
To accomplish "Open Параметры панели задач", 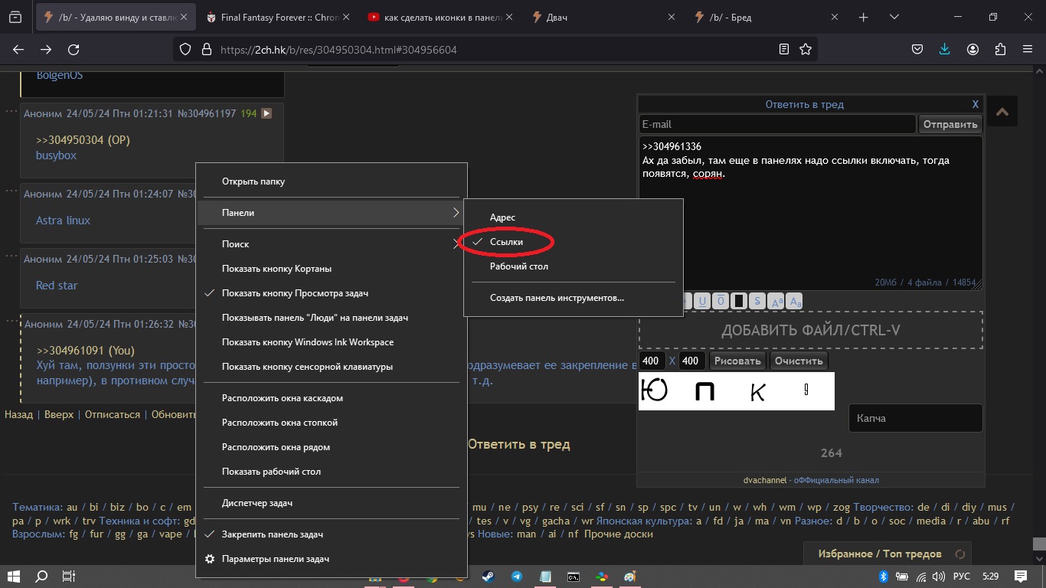I will [x=332, y=559].
